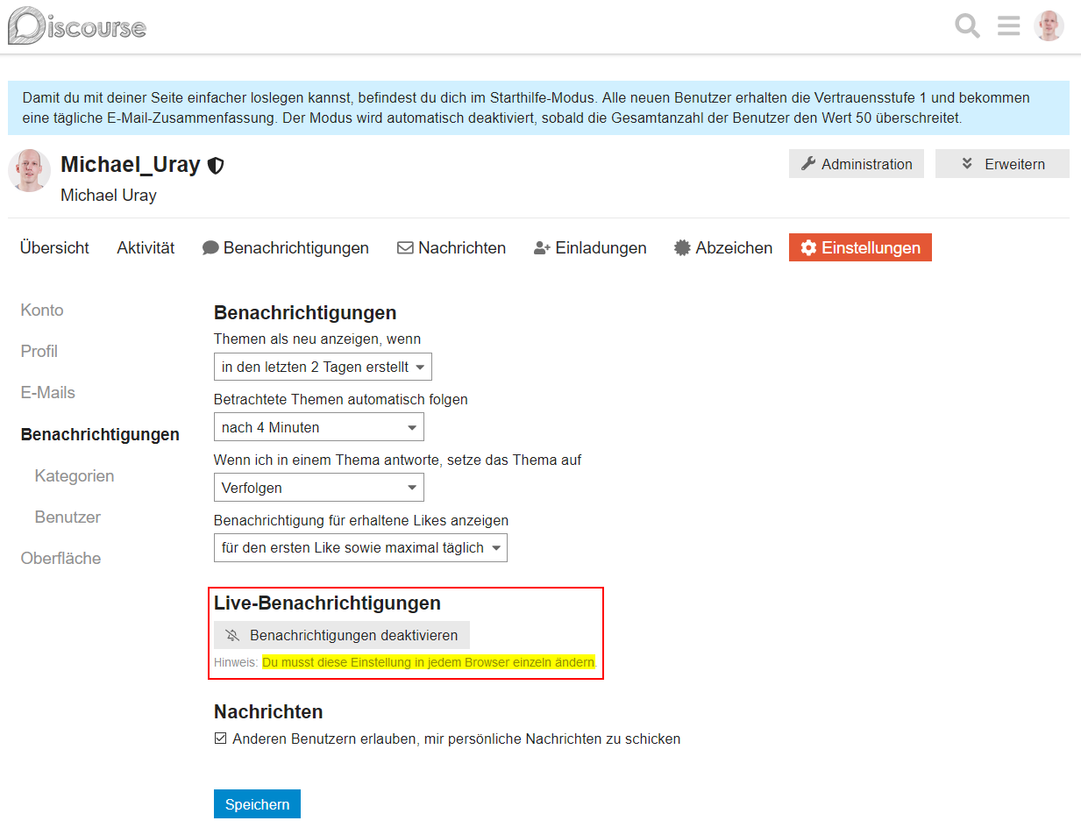Expand the profile with Erweitern
The width and height of the screenshot is (1081, 835).
(x=1002, y=164)
